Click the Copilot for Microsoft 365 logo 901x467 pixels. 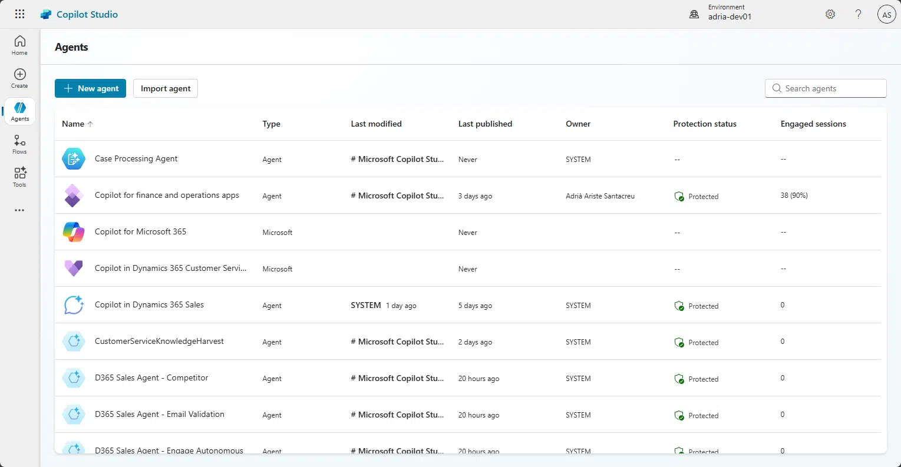coord(74,232)
